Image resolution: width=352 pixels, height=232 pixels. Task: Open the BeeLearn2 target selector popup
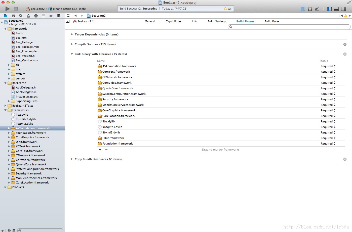point(83,21)
